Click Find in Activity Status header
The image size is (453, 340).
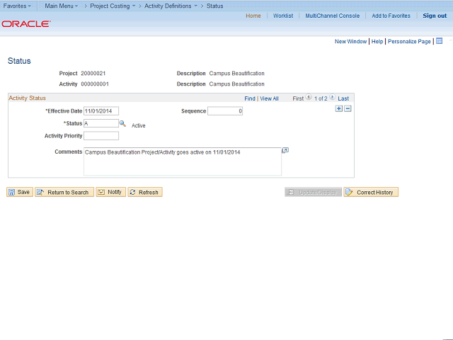point(250,98)
